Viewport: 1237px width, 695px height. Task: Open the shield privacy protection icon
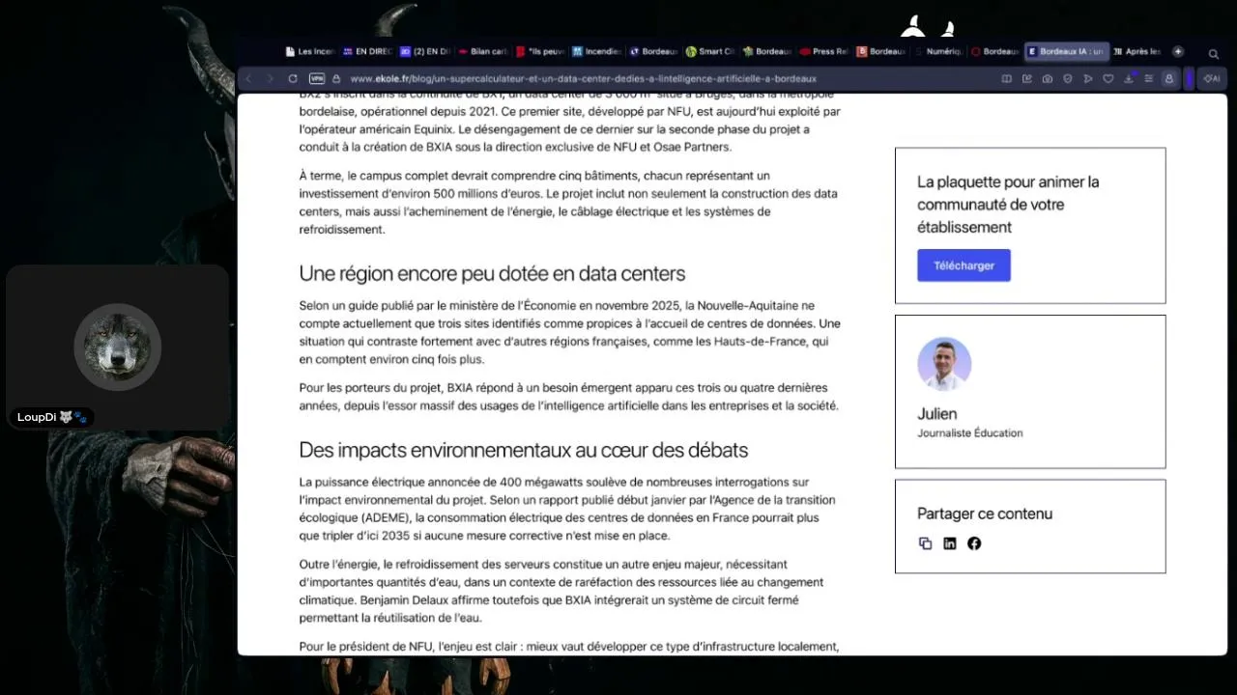[x=1068, y=79]
